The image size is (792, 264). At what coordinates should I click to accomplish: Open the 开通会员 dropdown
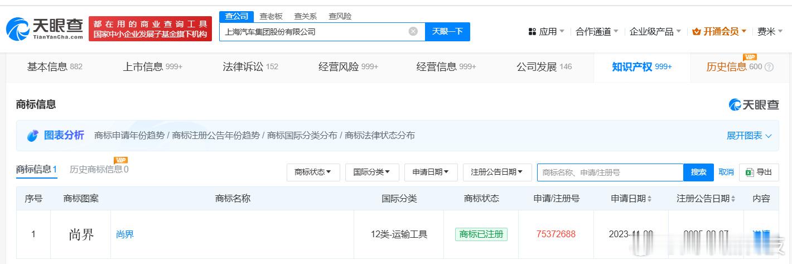719,32
